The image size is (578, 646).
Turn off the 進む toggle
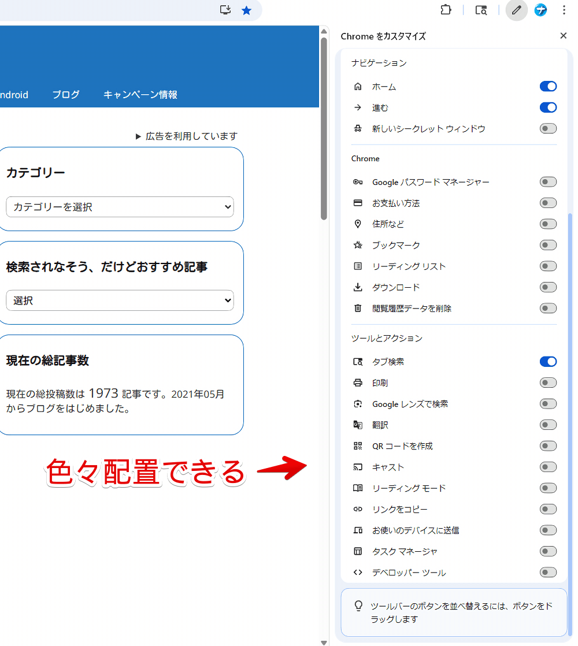(x=548, y=107)
